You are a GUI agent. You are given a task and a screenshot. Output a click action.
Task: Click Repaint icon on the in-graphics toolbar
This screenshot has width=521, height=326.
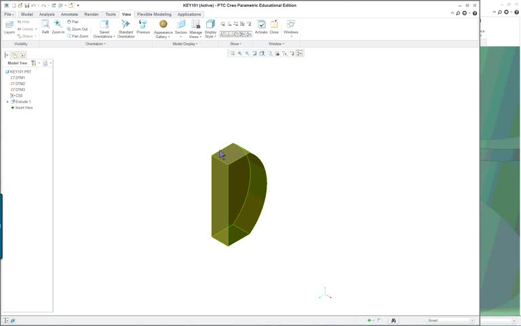coord(254,53)
